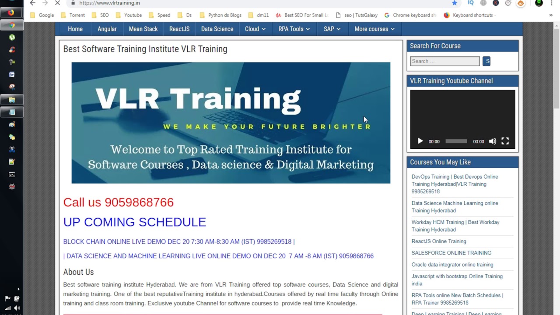The image size is (560, 315).
Task: Click the page's vertical scrollbar thumb
Action: (556, 68)
